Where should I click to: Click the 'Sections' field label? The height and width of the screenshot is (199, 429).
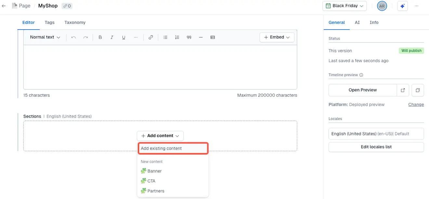coord(32,116)
